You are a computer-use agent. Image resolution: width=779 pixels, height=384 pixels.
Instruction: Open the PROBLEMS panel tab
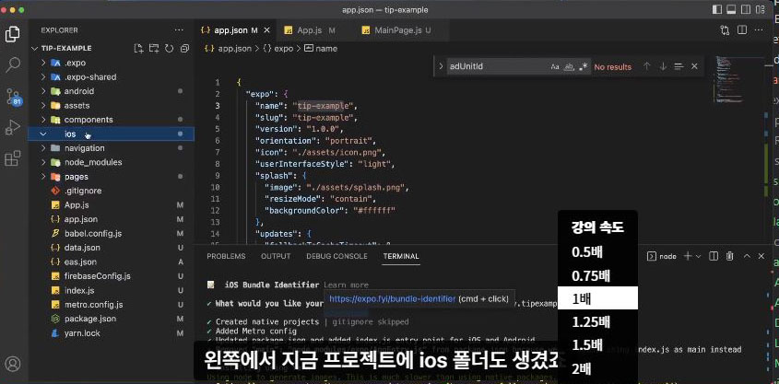pyautogui.click(x=226, y=256)
